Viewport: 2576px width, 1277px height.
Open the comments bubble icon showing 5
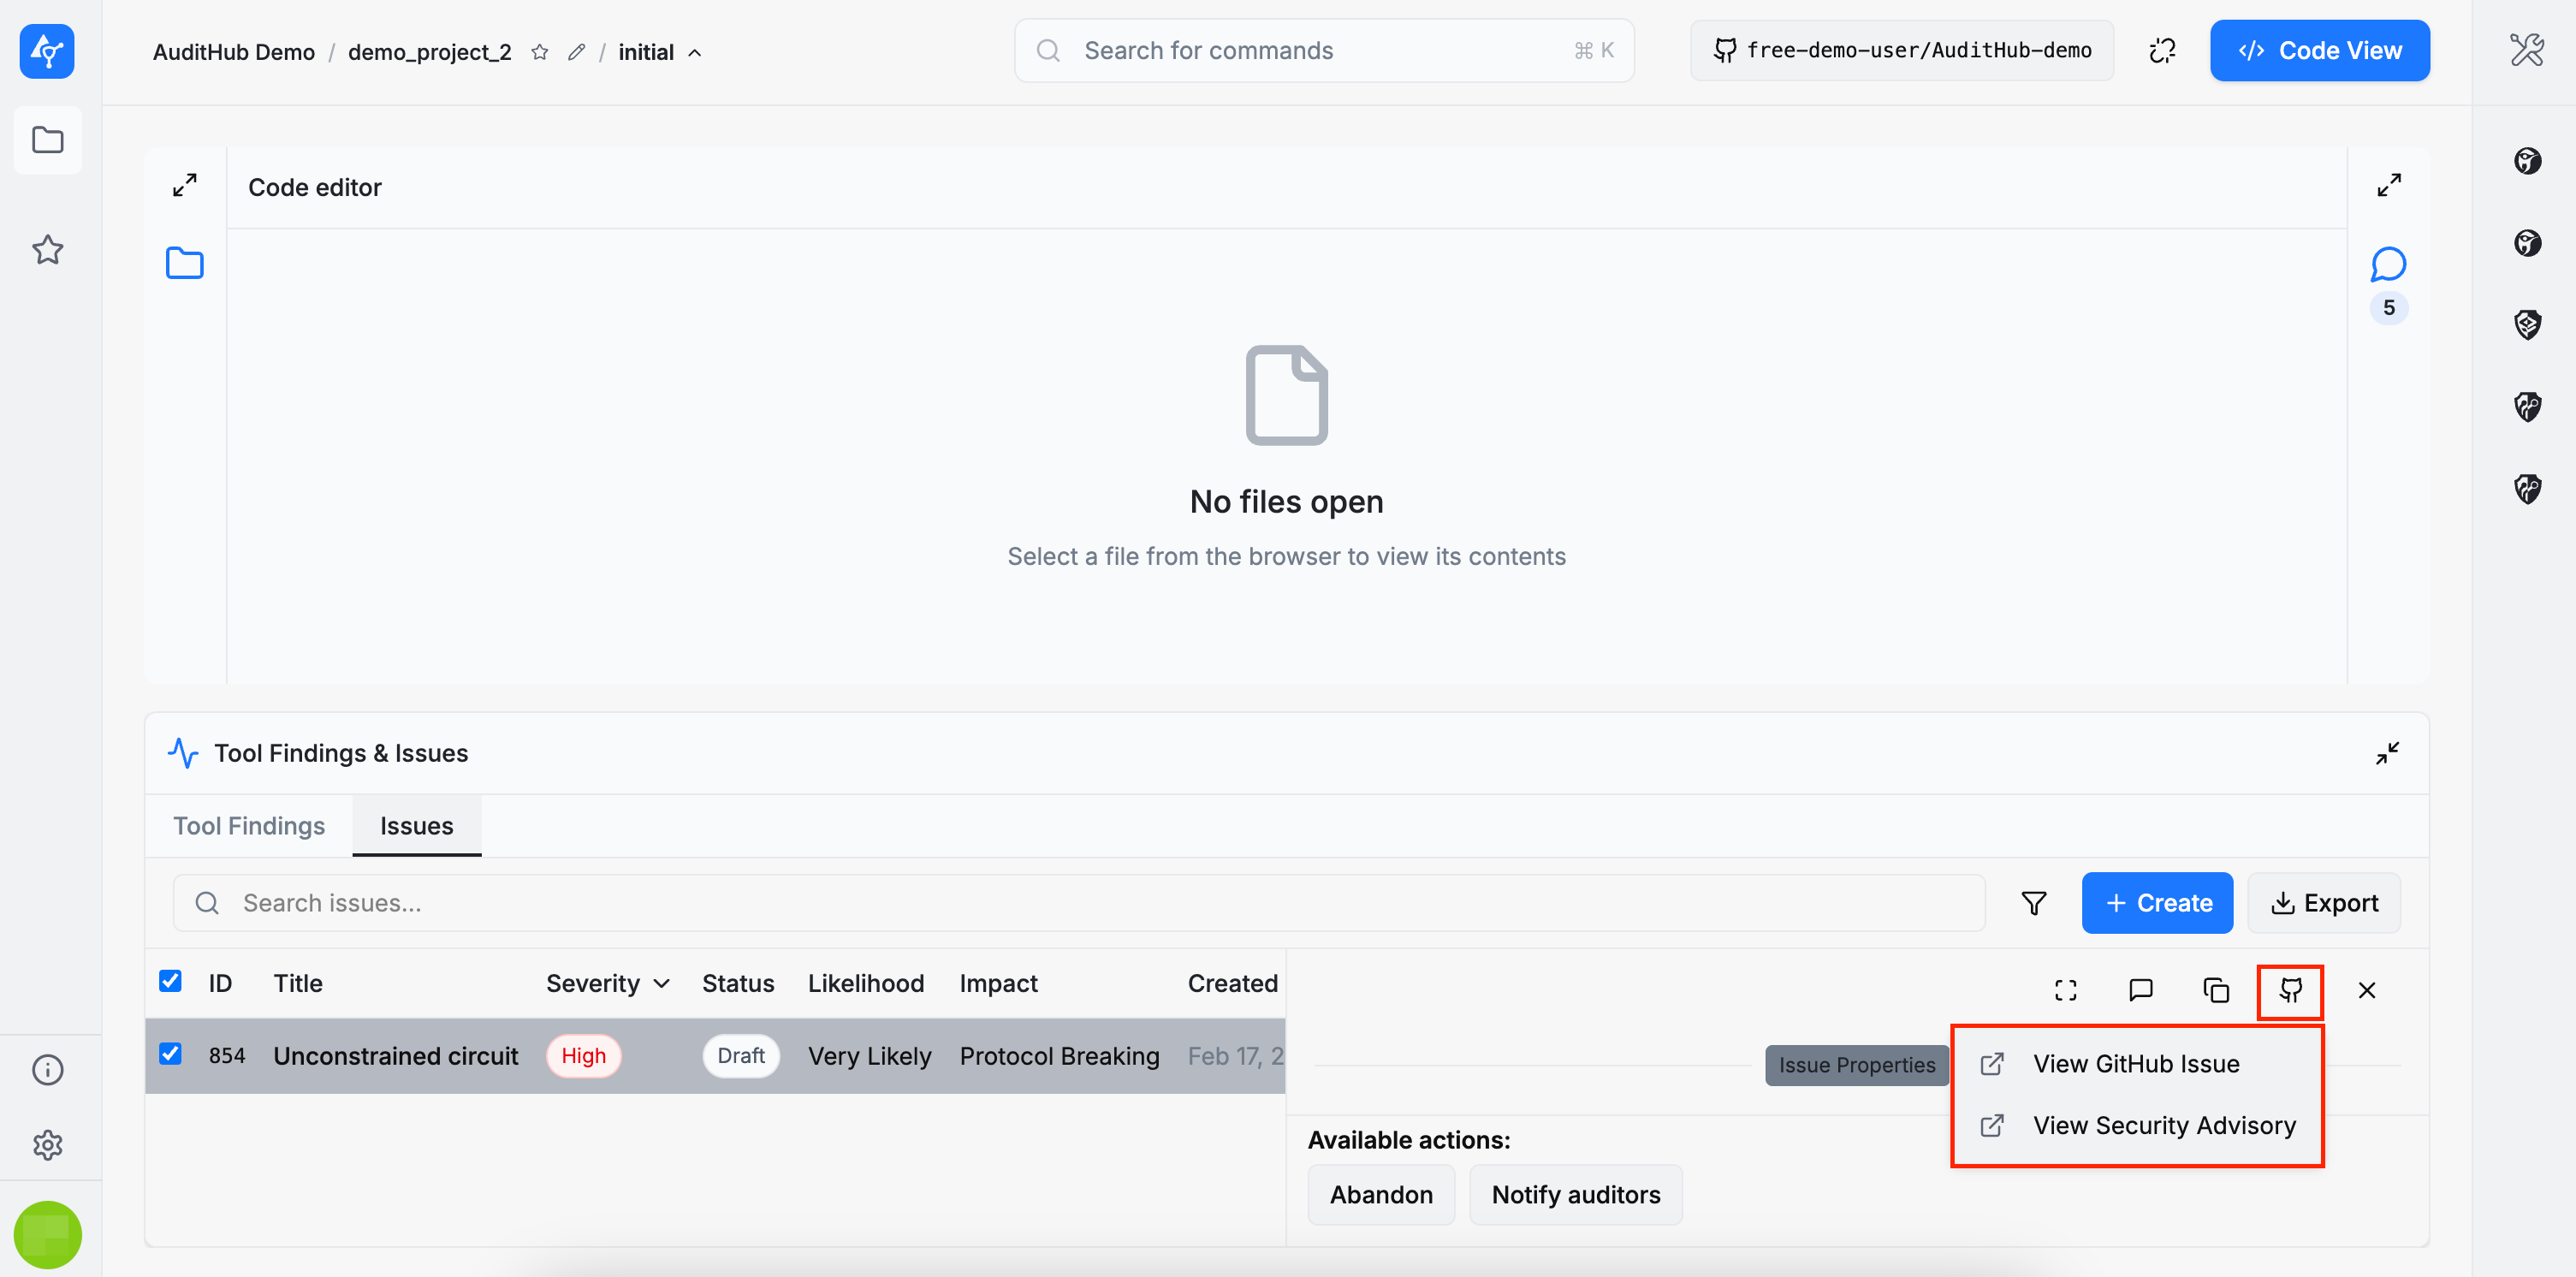[2387, 265]
